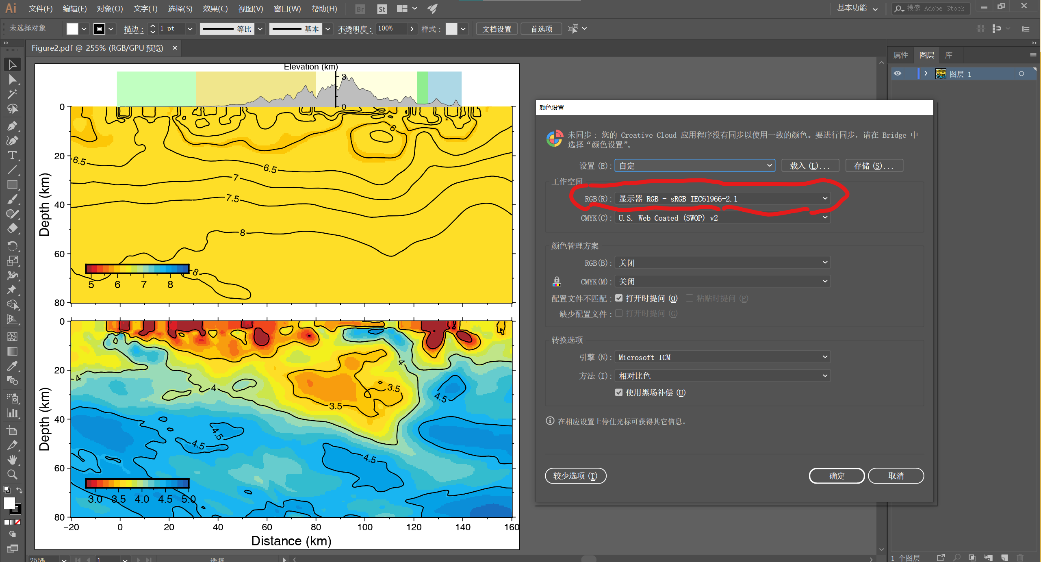
Task: Select the Selection tool
Action: pyautogui.click(x=12, y=64)
